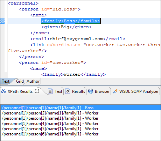
Task: Click the marked gutter beside family line
Action: pos(2,21)
